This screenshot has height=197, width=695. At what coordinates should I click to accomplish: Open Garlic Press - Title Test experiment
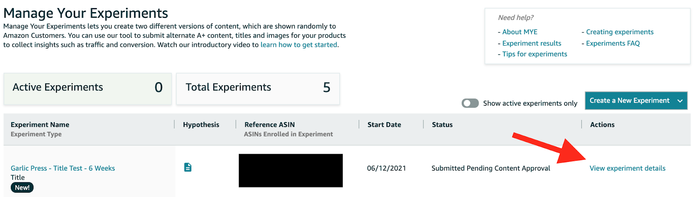point(63,168)
